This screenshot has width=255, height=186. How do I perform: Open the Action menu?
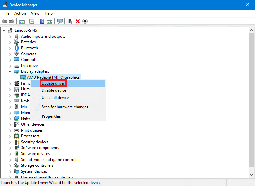pos(20,13)
